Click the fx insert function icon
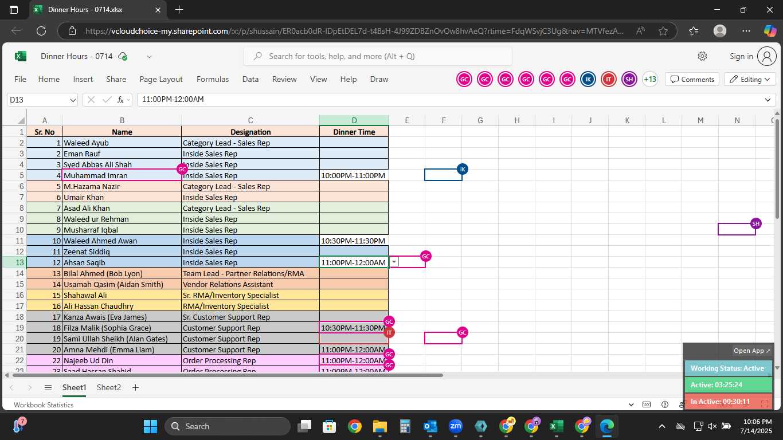The width and height of the screenshot is (783, 440). [121, 100]
